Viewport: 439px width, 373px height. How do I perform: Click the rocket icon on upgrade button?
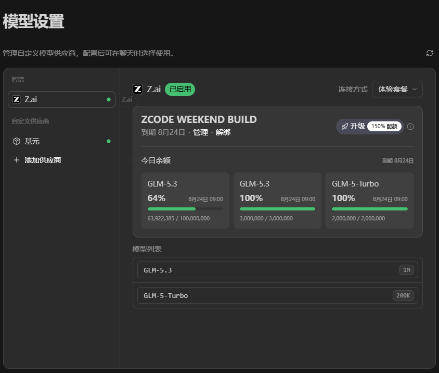pyautogui.click(x=345, y=127)
